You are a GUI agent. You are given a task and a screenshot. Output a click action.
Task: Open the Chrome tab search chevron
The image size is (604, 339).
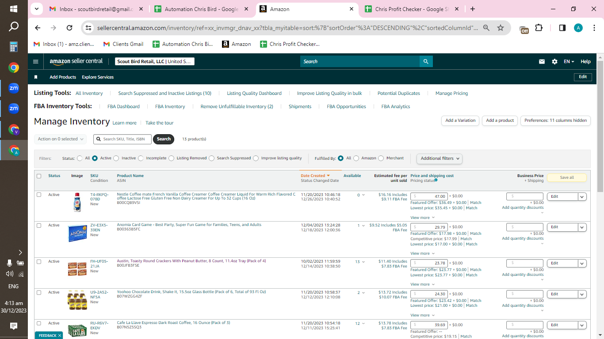(x=37, y=9)
